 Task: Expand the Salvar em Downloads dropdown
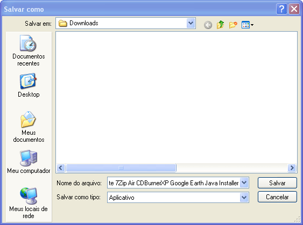click(191, 23)
